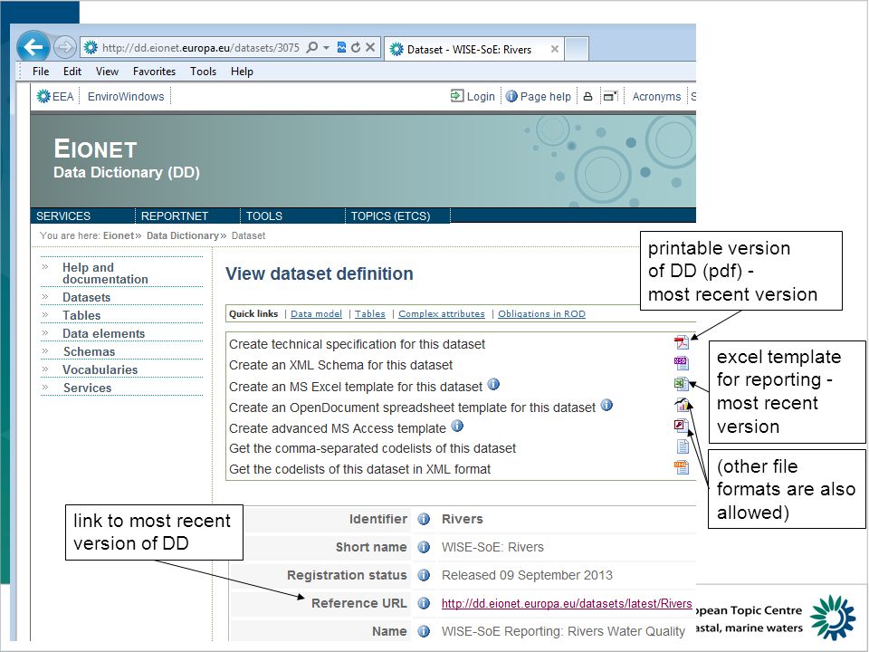Open the address bar search dropdown arrow
This screenshot has width=869, height=652.
327,48
